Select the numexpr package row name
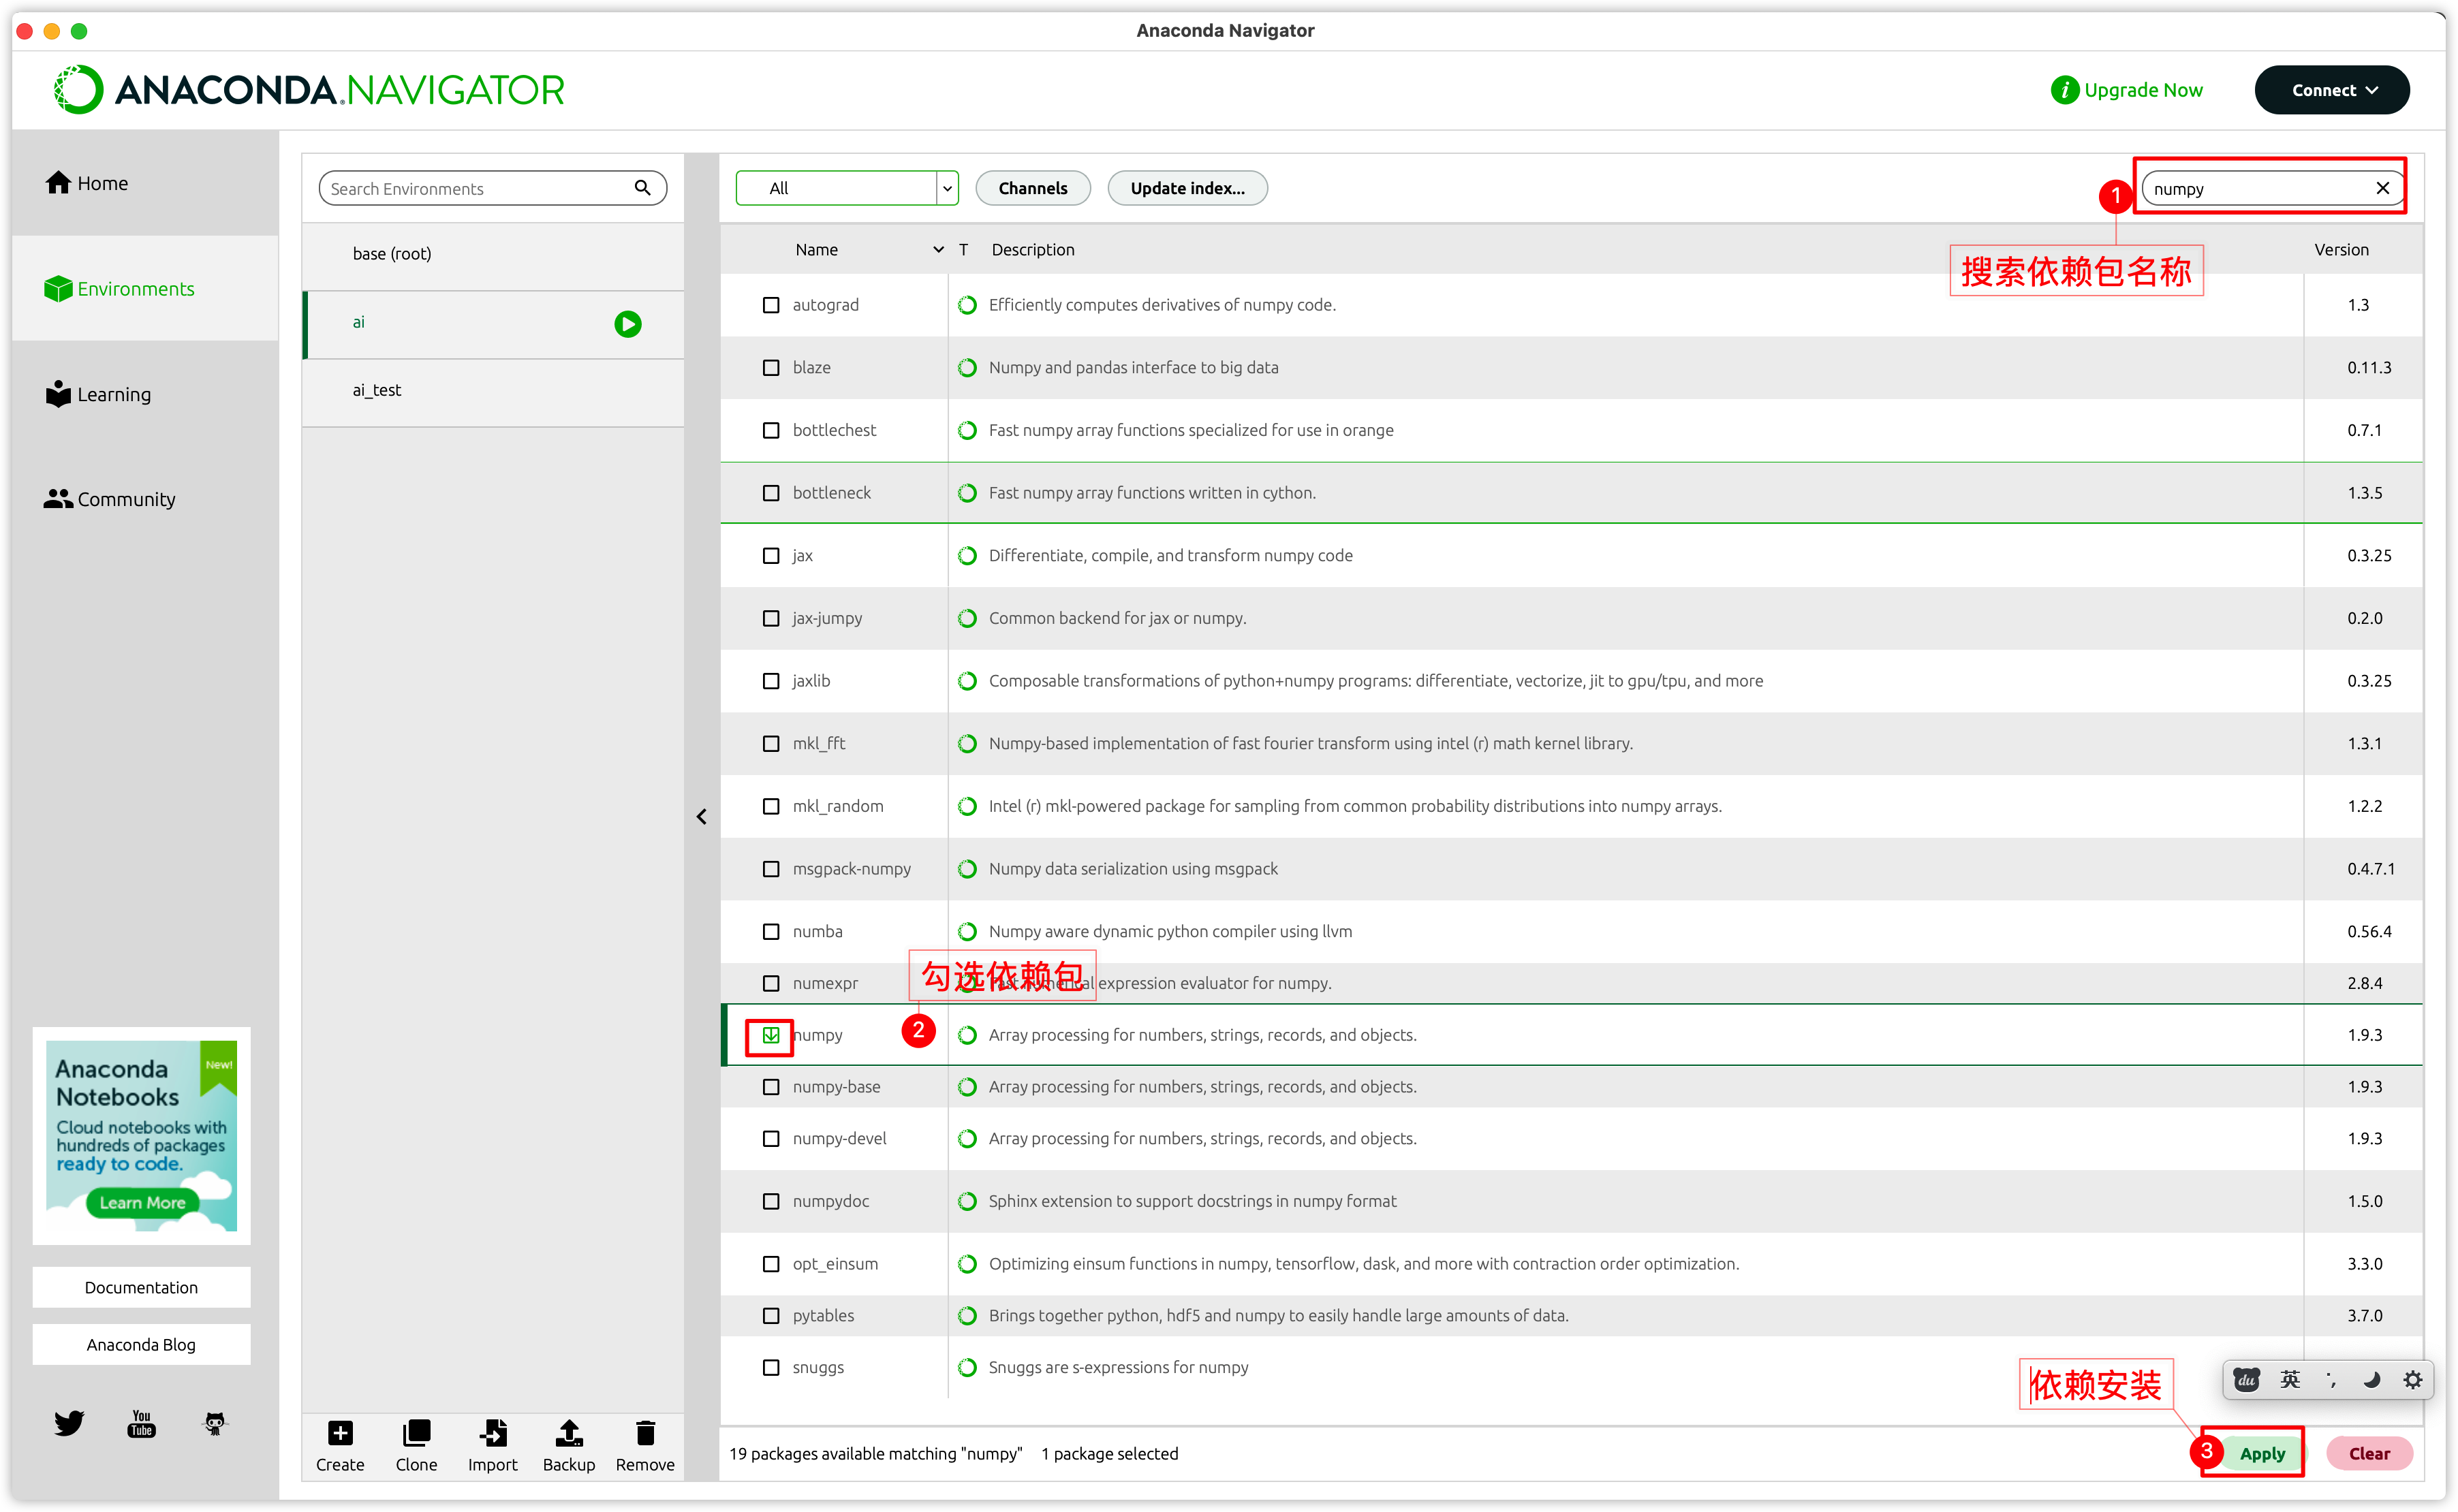Viewport: 2458px width, 1512px height. [825, 983]
